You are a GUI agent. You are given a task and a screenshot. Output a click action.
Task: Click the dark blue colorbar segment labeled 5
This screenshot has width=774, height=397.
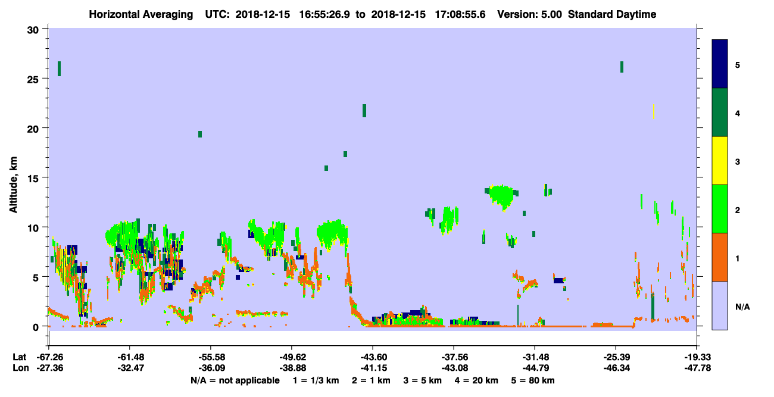[x=720, y=64]
